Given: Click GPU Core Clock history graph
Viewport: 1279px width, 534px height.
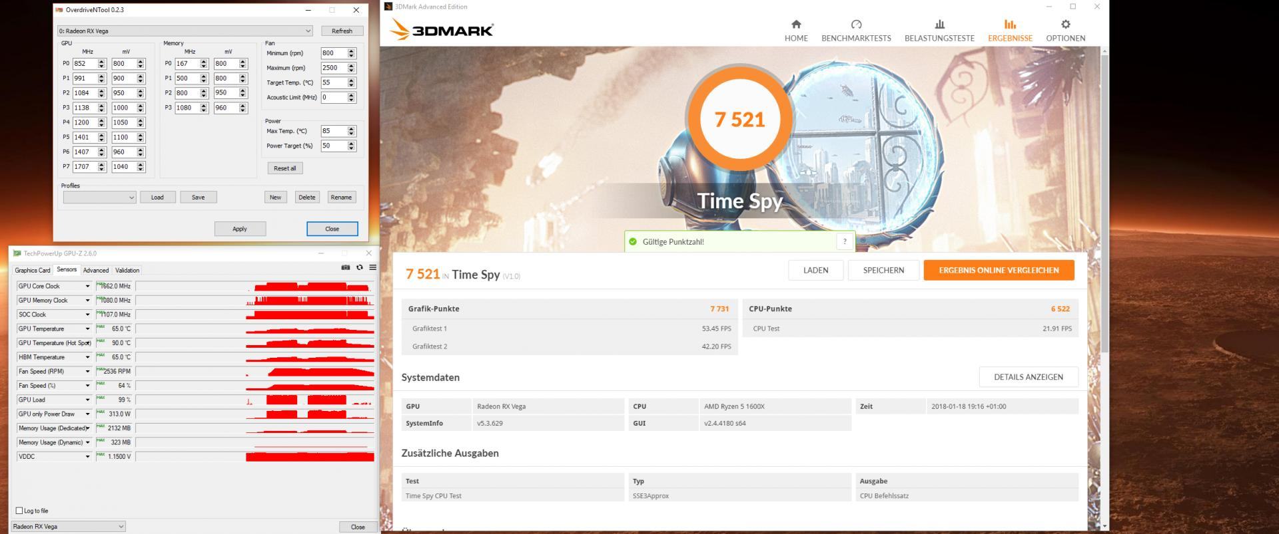Looking at the screenshot, I should tap(255, 286).
